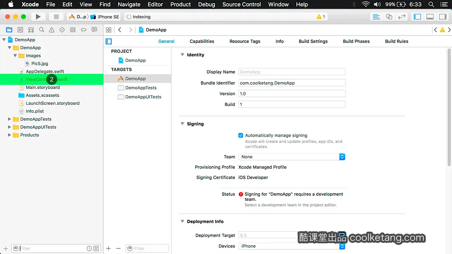
Task: Toggle the Navigator panel visibility
Action: (417, 17)
